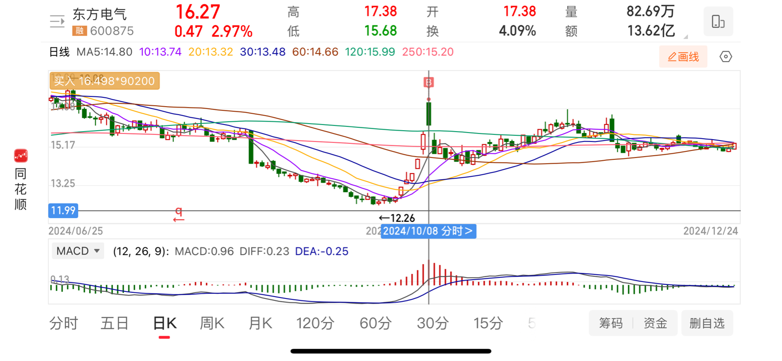
Task: Tap the low price 15.68
Action: pyautogui.click(x=380, y=31)
